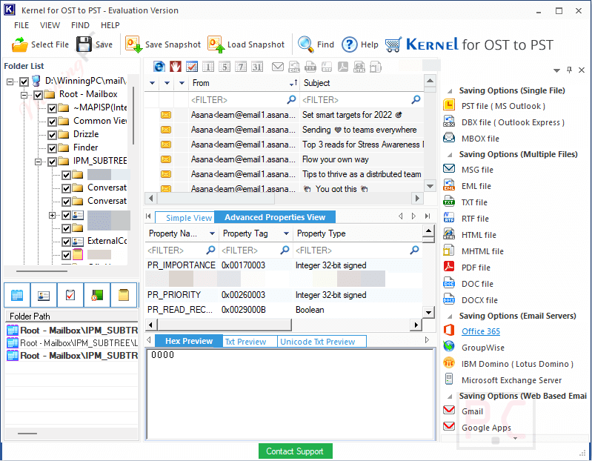Select the 7-day calendar view icon
592x461 pixels.
click(241, 67)
